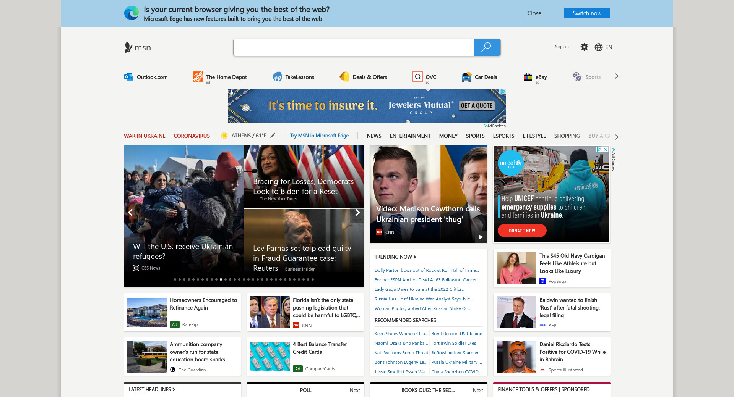This screenshot has width=734, height=397.
Task: Open The Home Depot shortcut icon
Action: (198, 77)
